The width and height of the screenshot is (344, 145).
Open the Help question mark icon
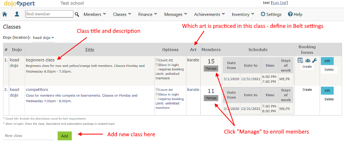click(x=290, y=14)
